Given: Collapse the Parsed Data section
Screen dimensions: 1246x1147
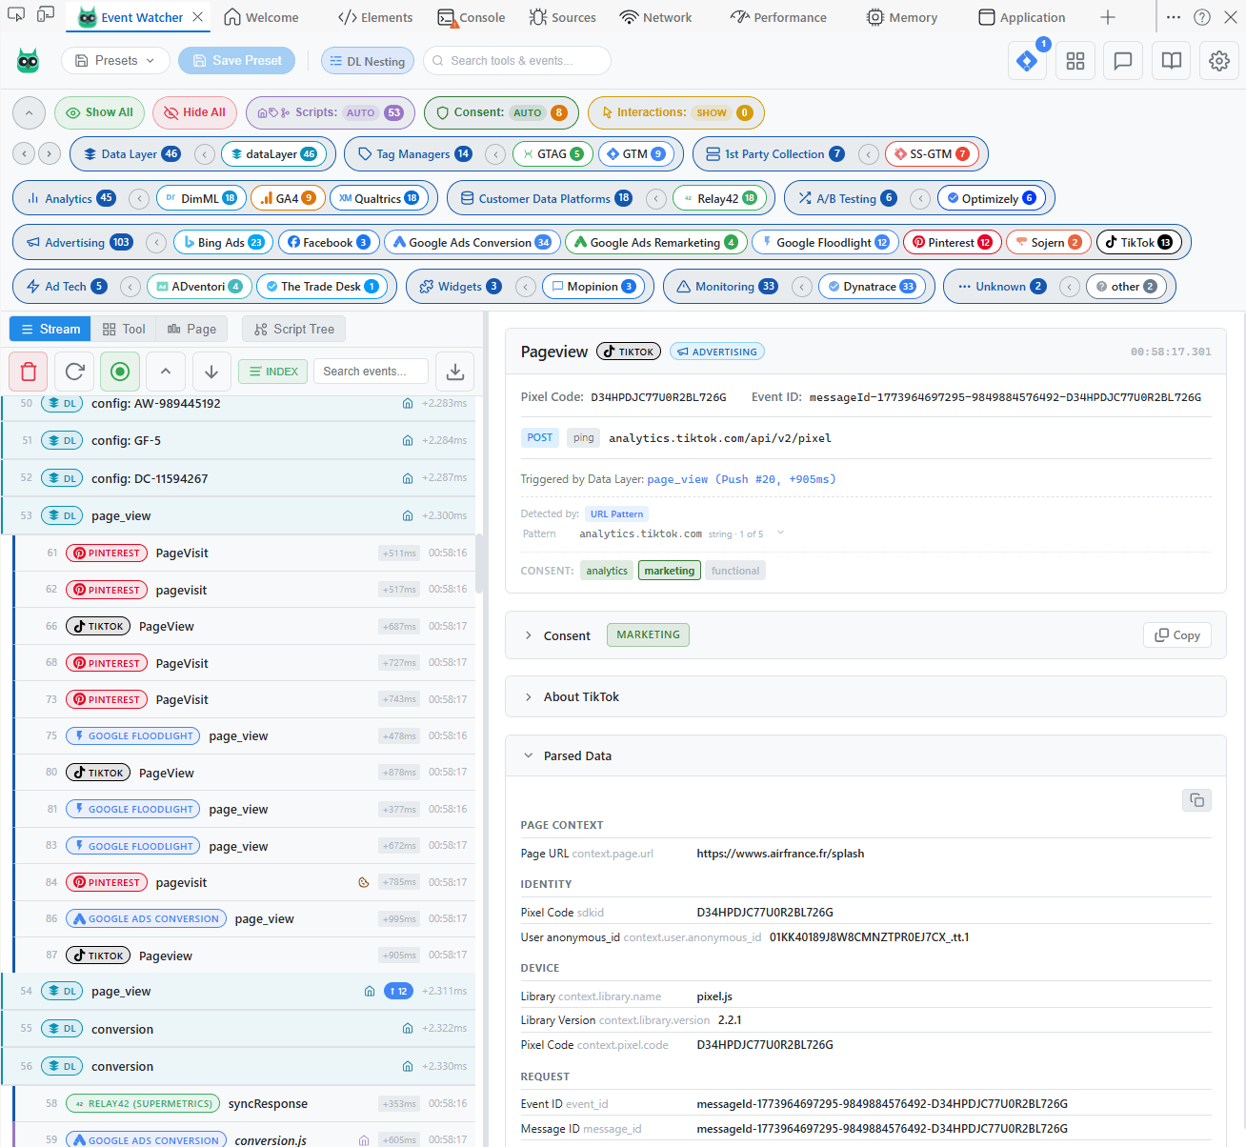Looking at the screenshot, I should [x=577, y=755].
